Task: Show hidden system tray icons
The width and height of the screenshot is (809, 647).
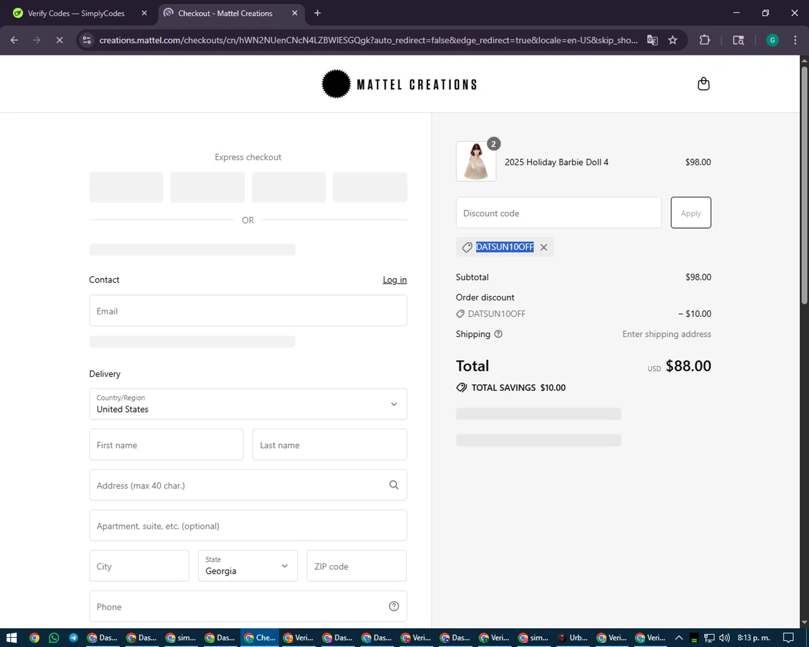Action: (679, 638)
